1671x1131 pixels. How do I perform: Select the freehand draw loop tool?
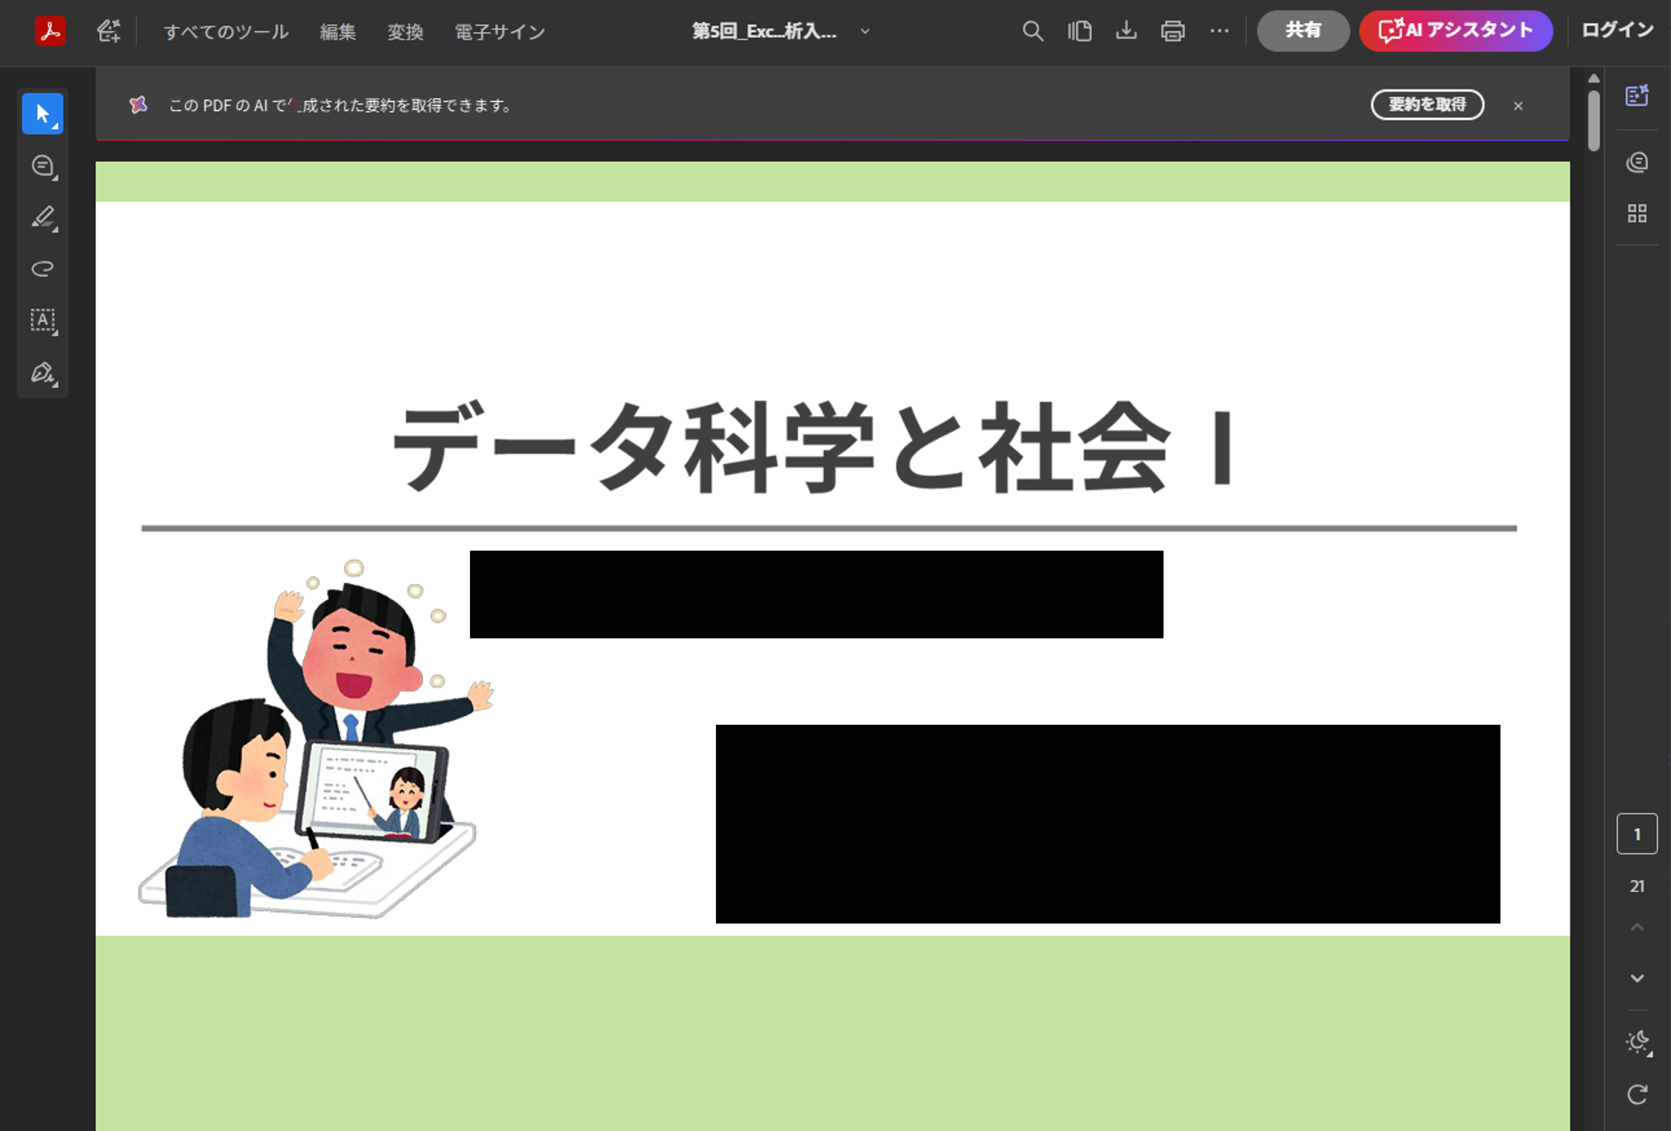[x=43, y=269]
